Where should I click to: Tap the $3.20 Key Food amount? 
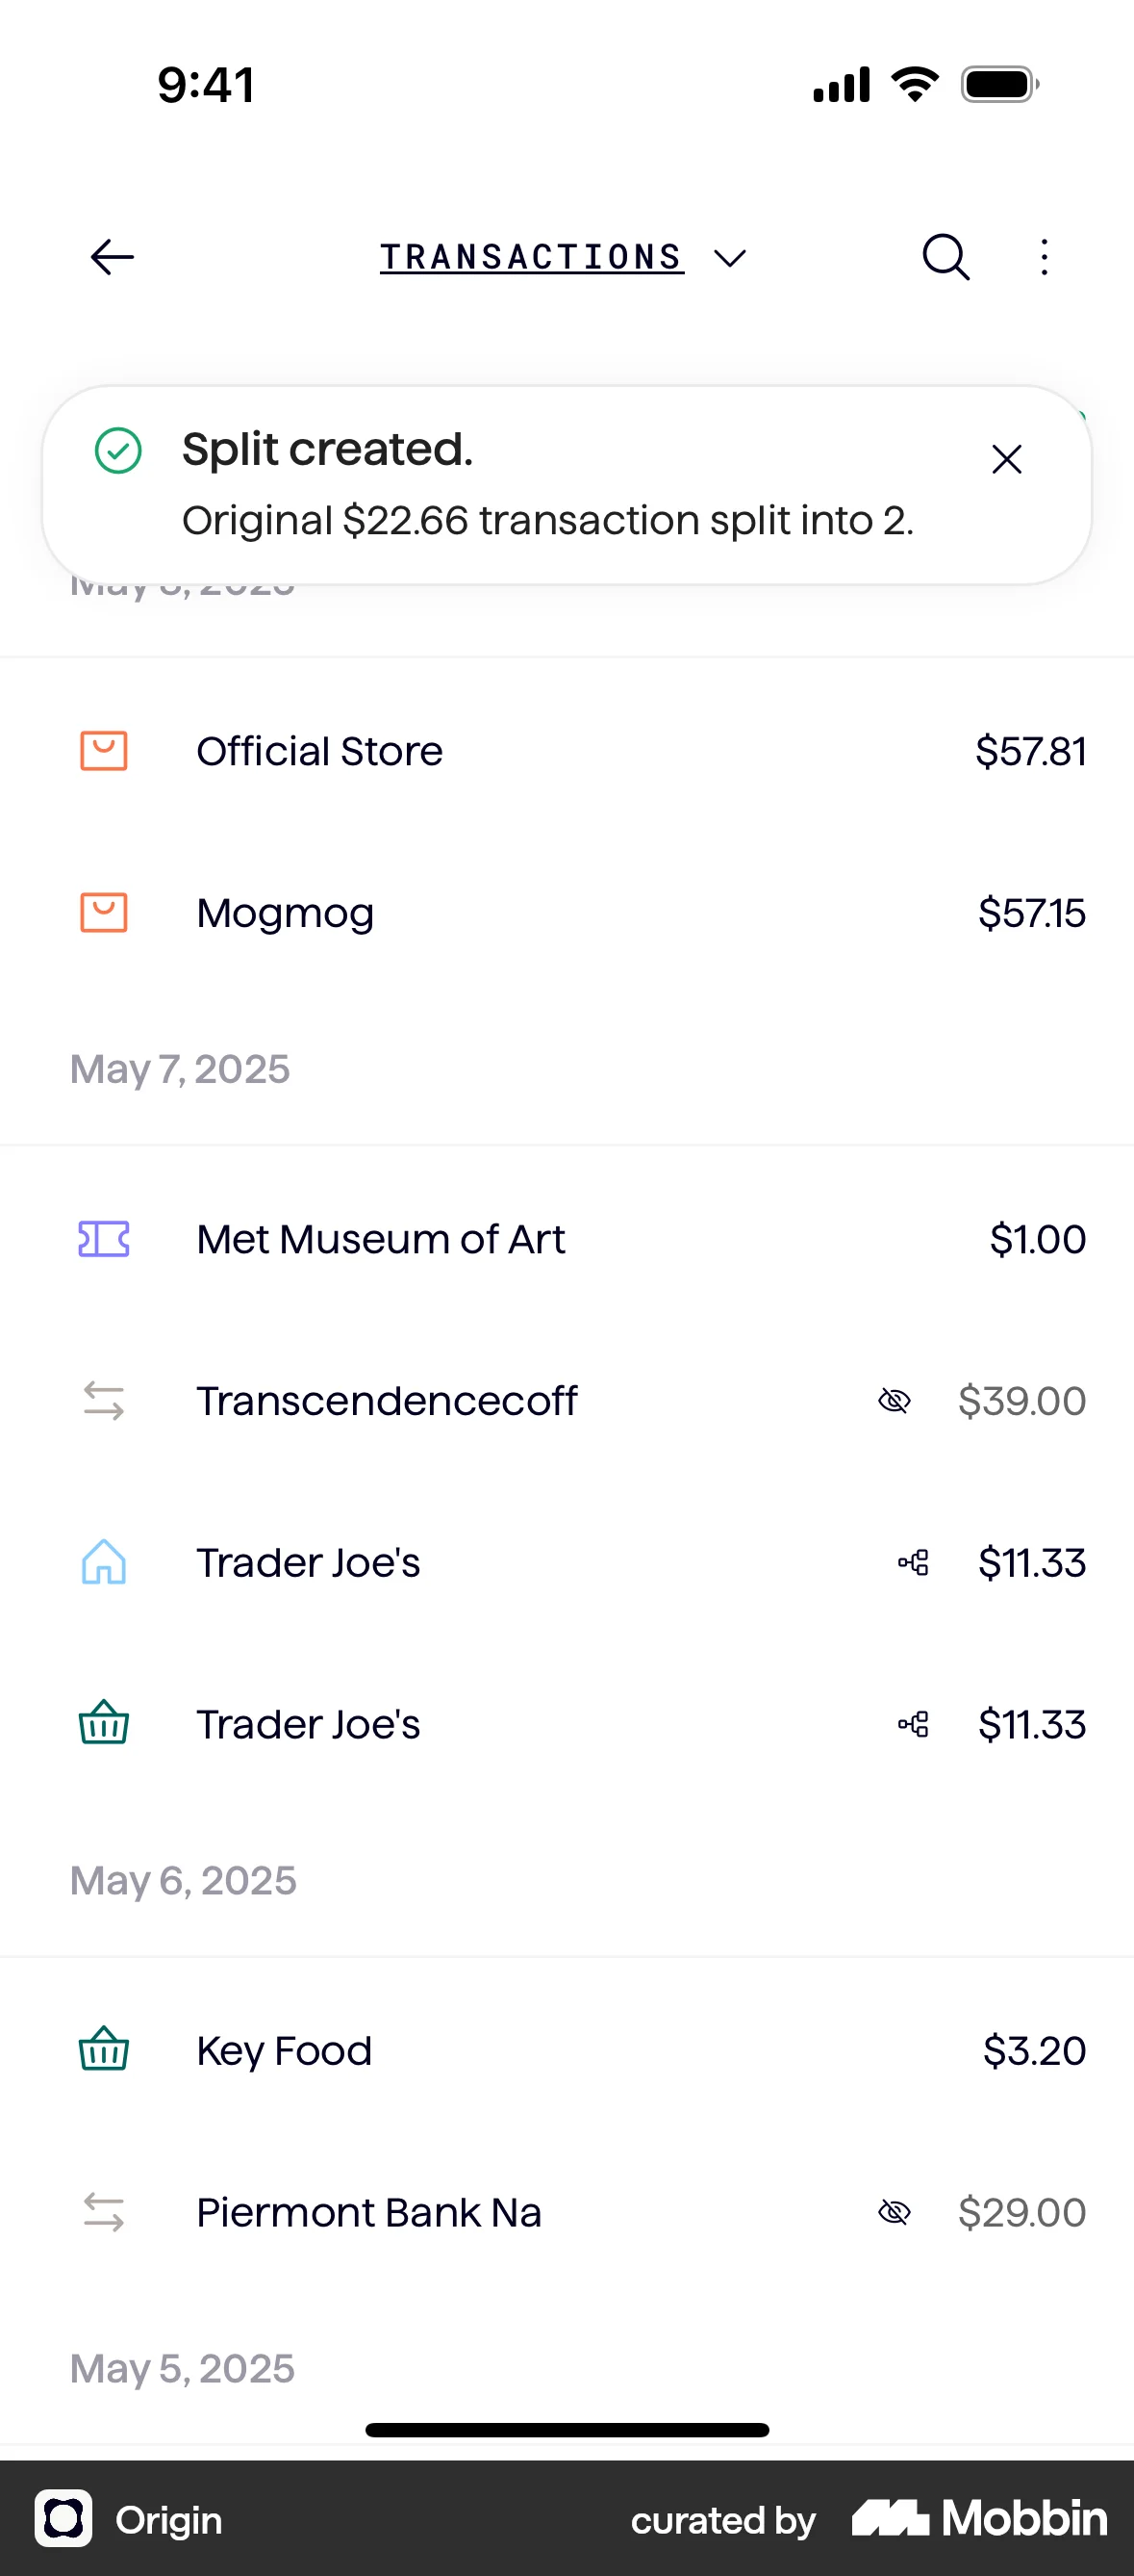click(1033, 2050)
